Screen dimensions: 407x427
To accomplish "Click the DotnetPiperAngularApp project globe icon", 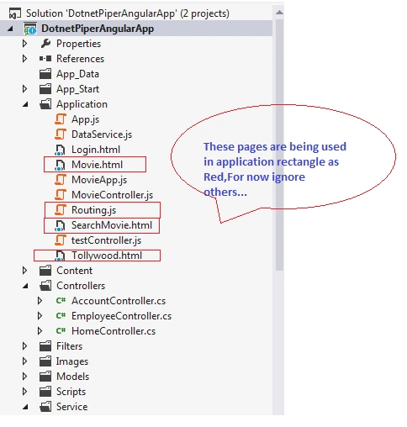I will (30, 29).
